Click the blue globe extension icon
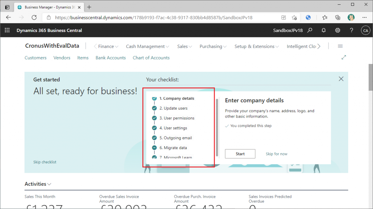The height and width of the screenshot is (209, 373). 308,17
